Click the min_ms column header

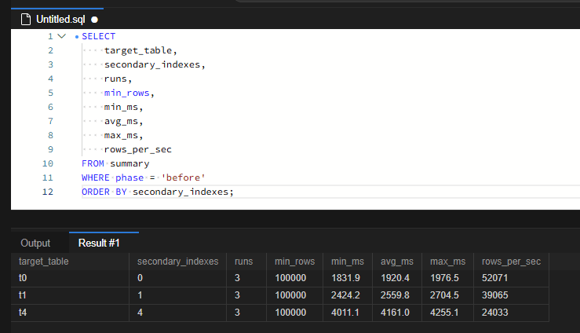tap(348, 262)
